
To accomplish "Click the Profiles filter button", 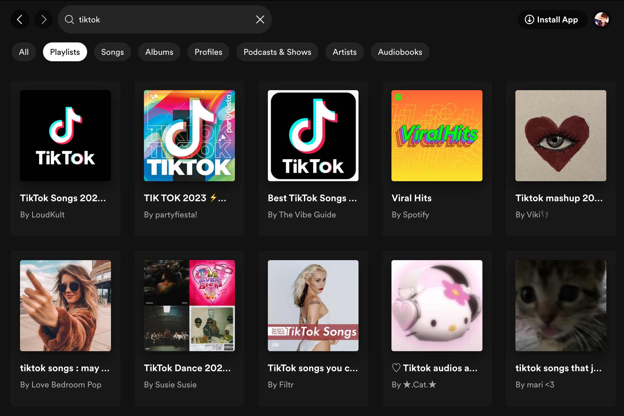I will coord(208,52).
